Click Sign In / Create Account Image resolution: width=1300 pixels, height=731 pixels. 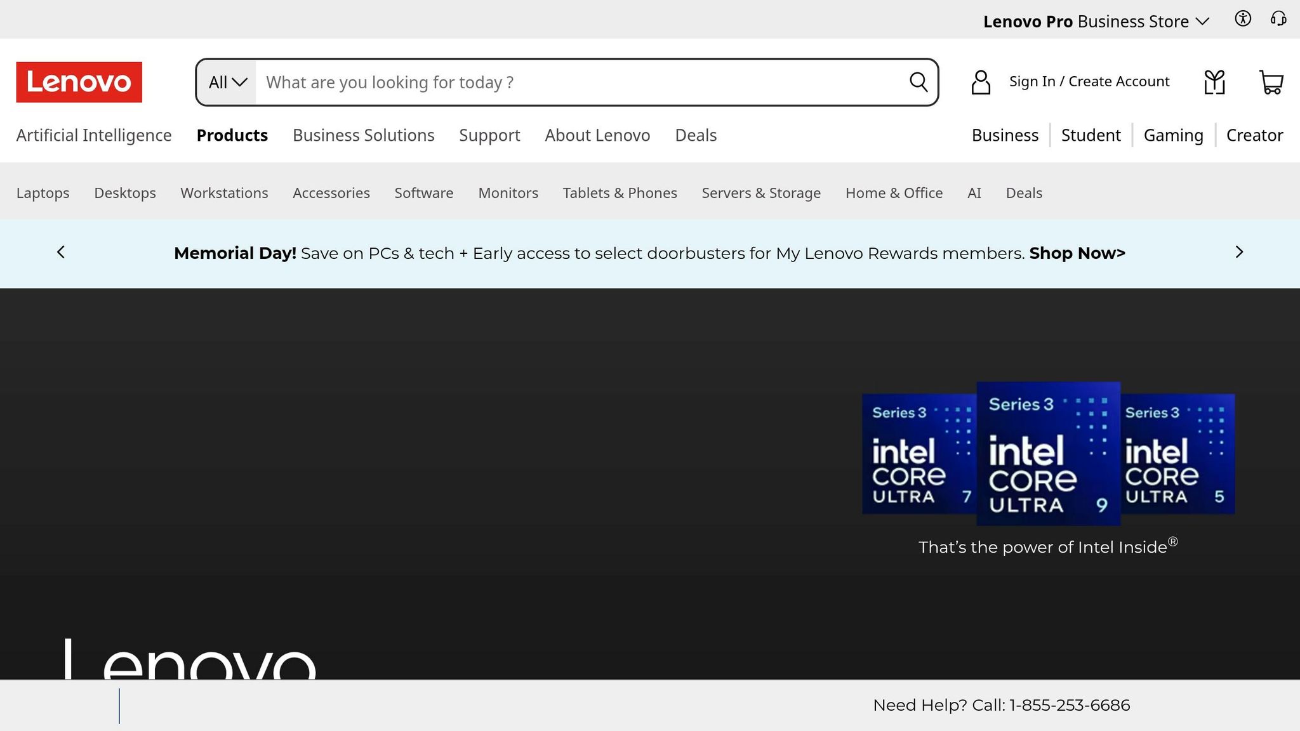pos(1089,81)
